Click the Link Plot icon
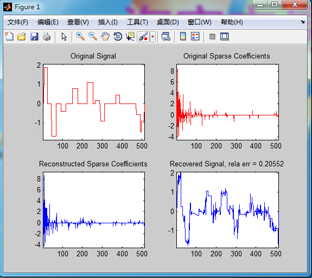Image resolution: width=312 pixels, height=278 pixels. pos(165,36)
